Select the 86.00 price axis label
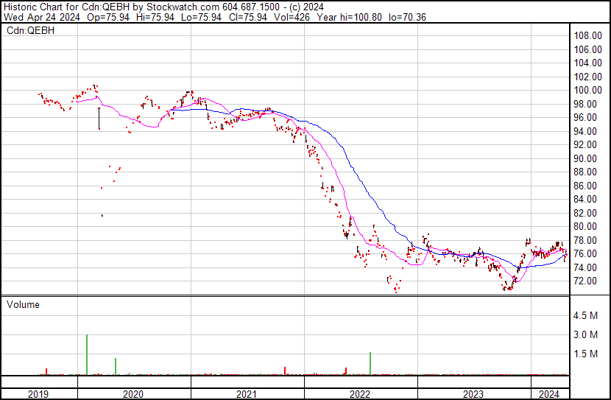 [x=585, y=186]
